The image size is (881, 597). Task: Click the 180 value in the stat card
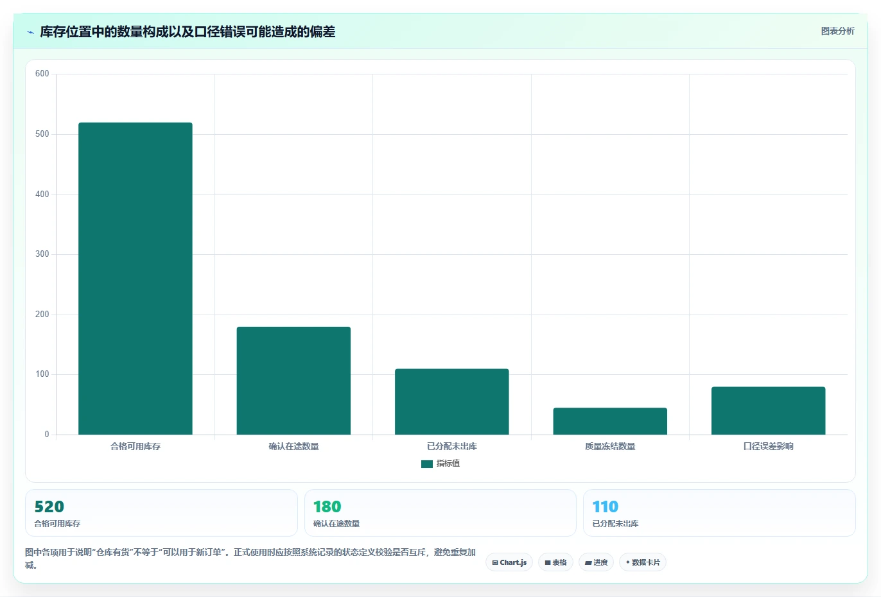[327, 506]
